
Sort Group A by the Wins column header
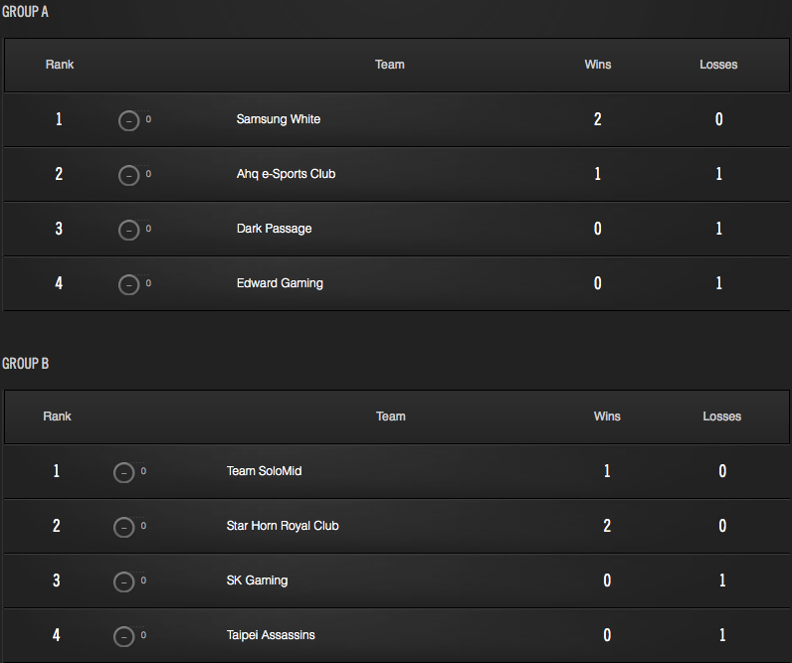(x=598, y=65)
